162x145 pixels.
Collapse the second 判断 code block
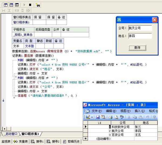click(15, 78)
